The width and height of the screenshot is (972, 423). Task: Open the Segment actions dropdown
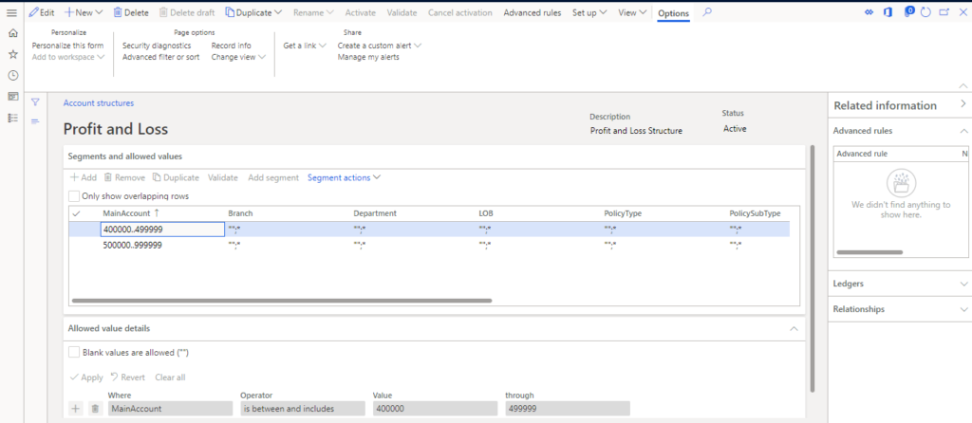click(x=344, y=177)
